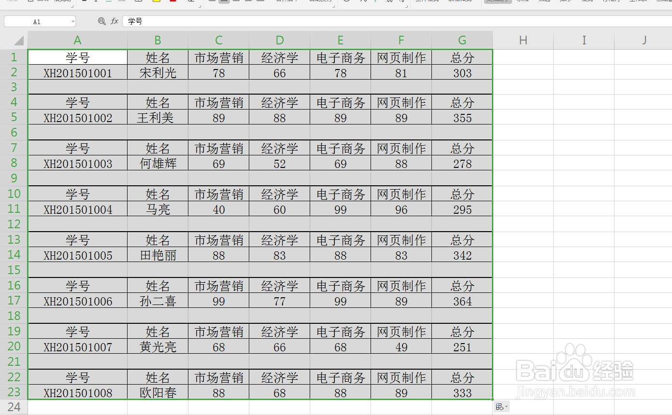The image size is (672, 415).
Task: Click 电子商务 header in row 4
Action: pyautogui.click(x=341, y=102)
